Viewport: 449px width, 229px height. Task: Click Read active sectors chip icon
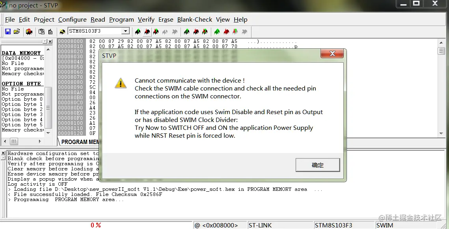187,31
